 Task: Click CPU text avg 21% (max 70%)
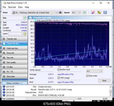click(66, 82)
